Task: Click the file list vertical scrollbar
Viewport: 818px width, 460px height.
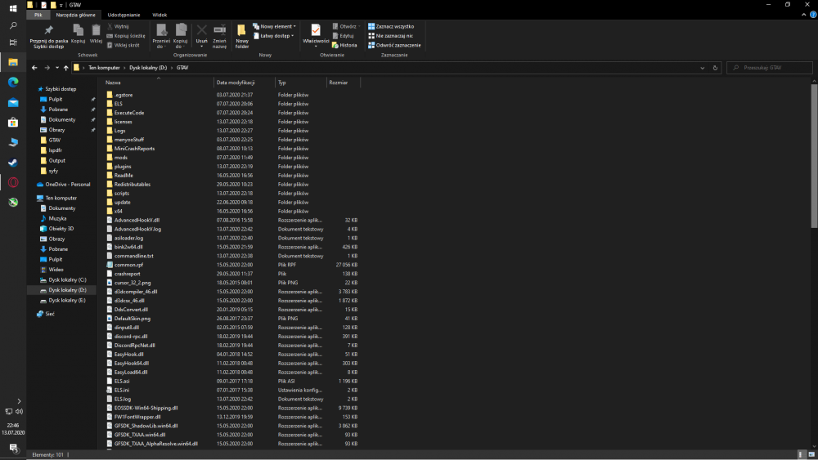Action: [814, 154]
